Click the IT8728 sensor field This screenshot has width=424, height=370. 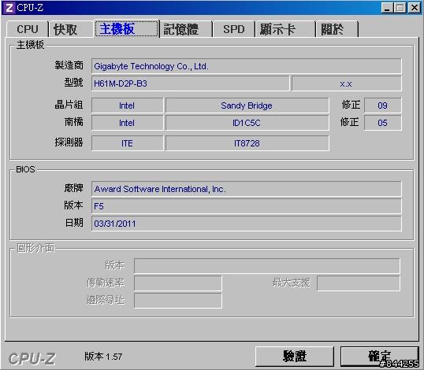tap(247, 143)
